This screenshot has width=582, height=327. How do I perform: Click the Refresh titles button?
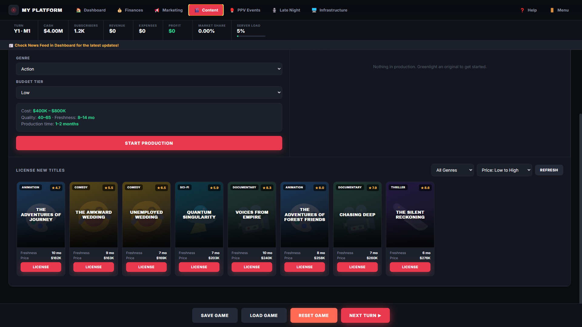pos(549,170)
